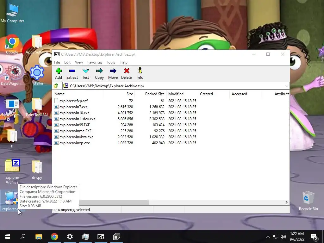Select the explorerwin11dev.exe file icon
324x243 pixels.
point(56,119)
